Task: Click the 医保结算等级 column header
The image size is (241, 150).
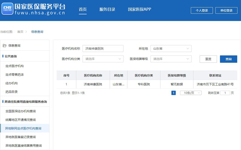Action: pos(177,76)
